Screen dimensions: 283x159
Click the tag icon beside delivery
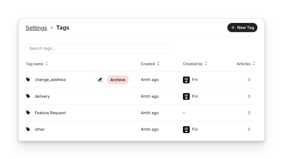(28, 96)
